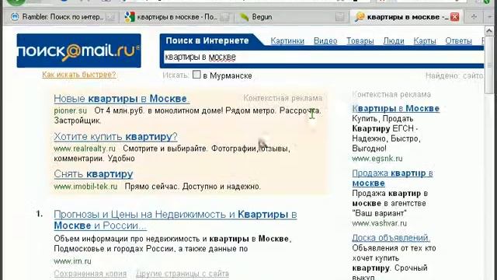Click the vertical scrollbar thumb
497x280 pixels.
tap(489, 65)
